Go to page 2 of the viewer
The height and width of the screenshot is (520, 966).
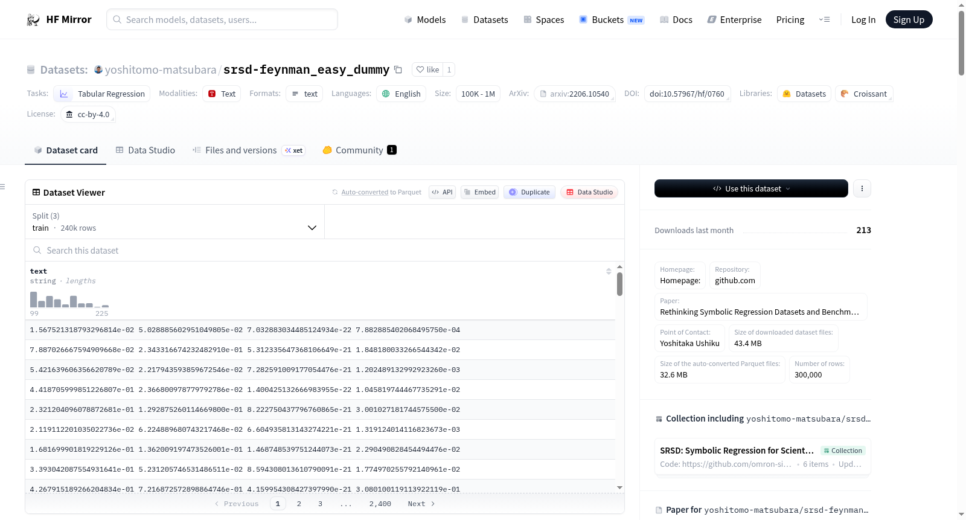[299, 504]
